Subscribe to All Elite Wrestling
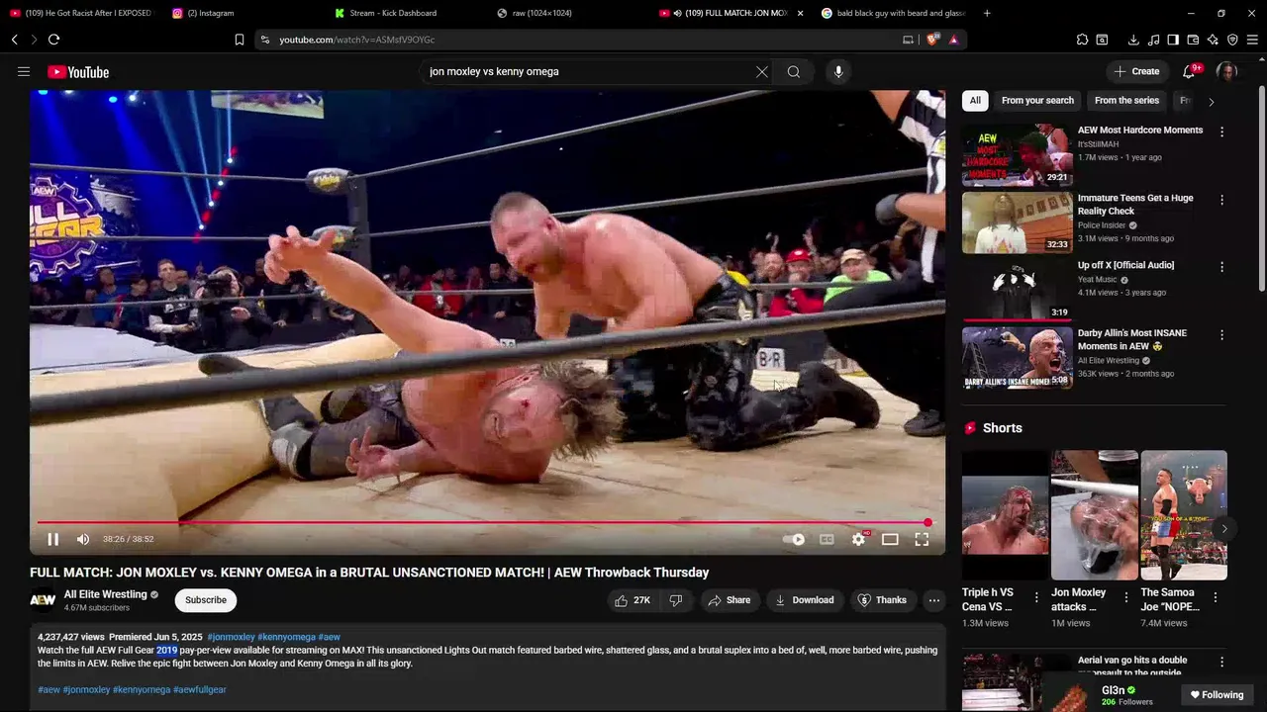 coord(206,600)
